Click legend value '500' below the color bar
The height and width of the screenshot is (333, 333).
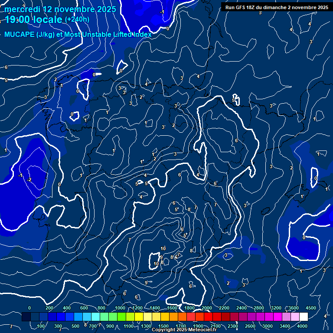(x=75, y=326)
